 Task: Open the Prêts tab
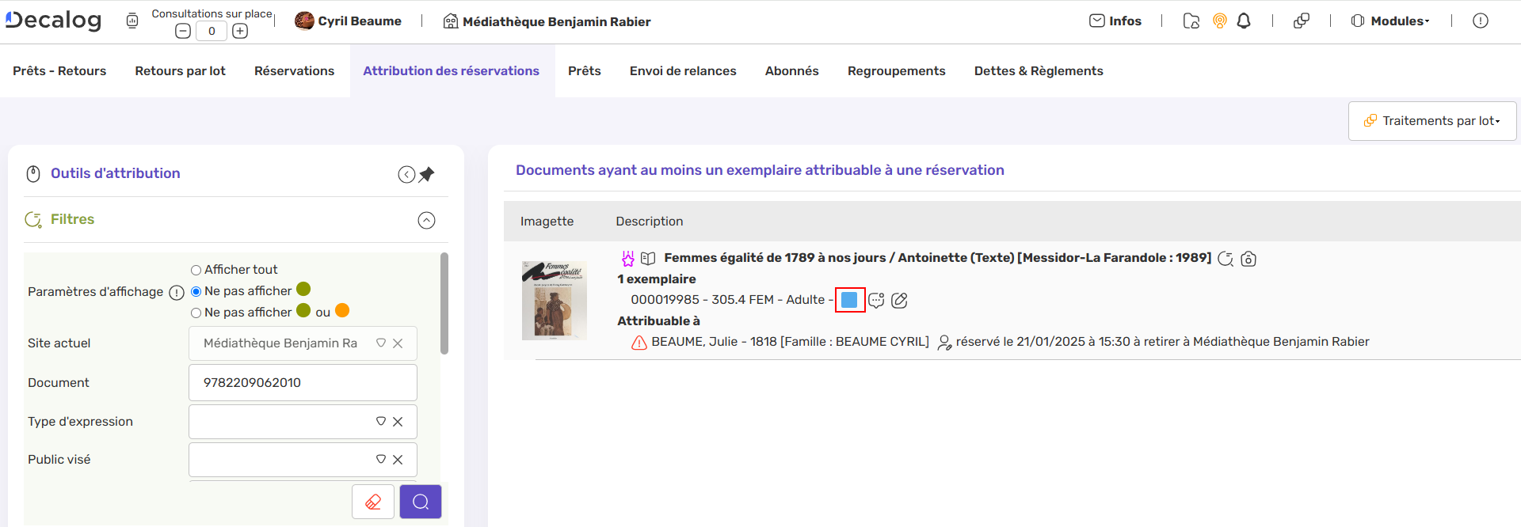tap(585, 70)
